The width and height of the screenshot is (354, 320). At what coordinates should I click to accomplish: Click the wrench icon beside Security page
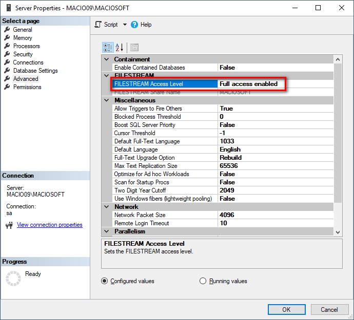click(x=7, y=54)
